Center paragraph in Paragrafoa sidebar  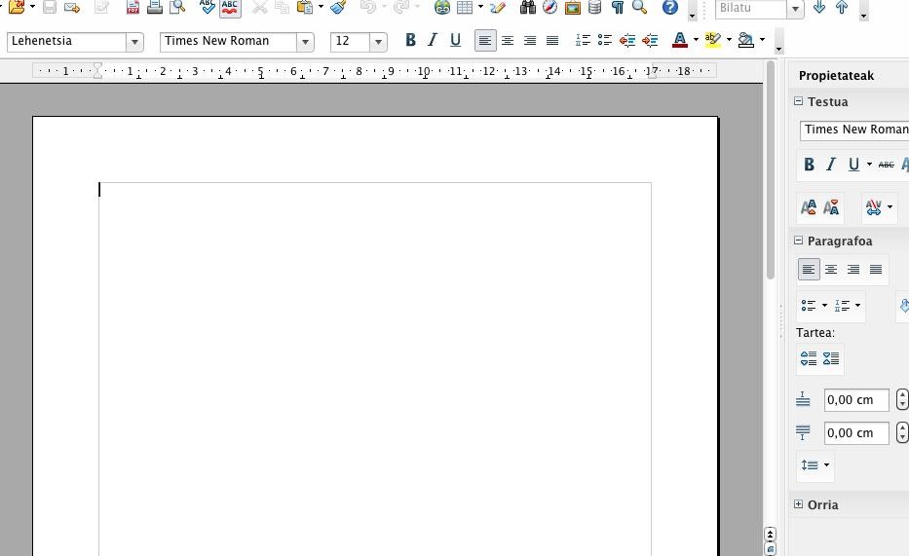click(831, 270)
